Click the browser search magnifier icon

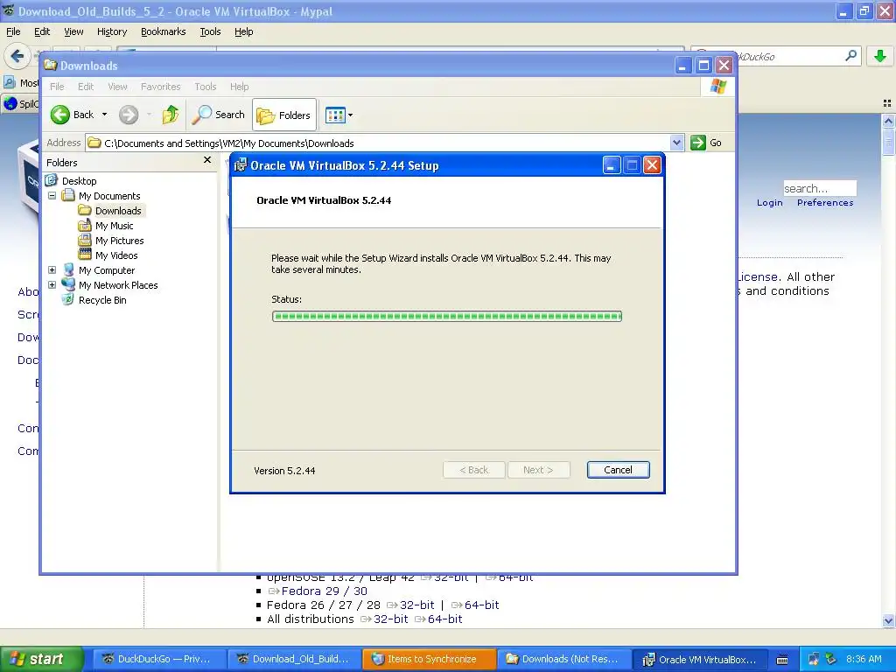click(850, 56)
